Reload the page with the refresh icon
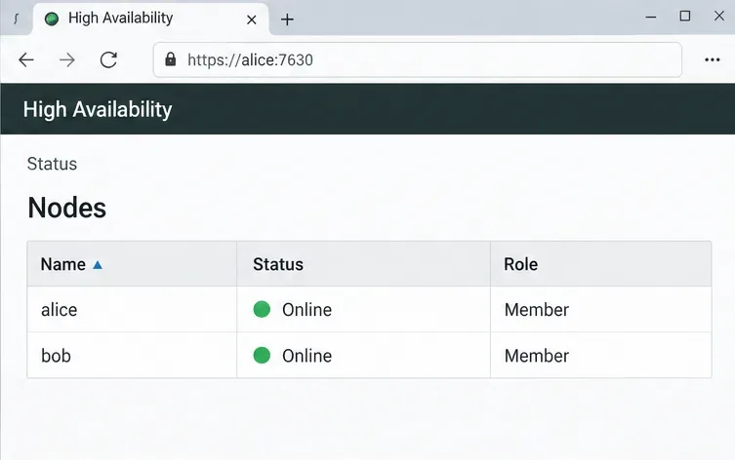Viewport: 735px width, 460px height. point(108,59)
